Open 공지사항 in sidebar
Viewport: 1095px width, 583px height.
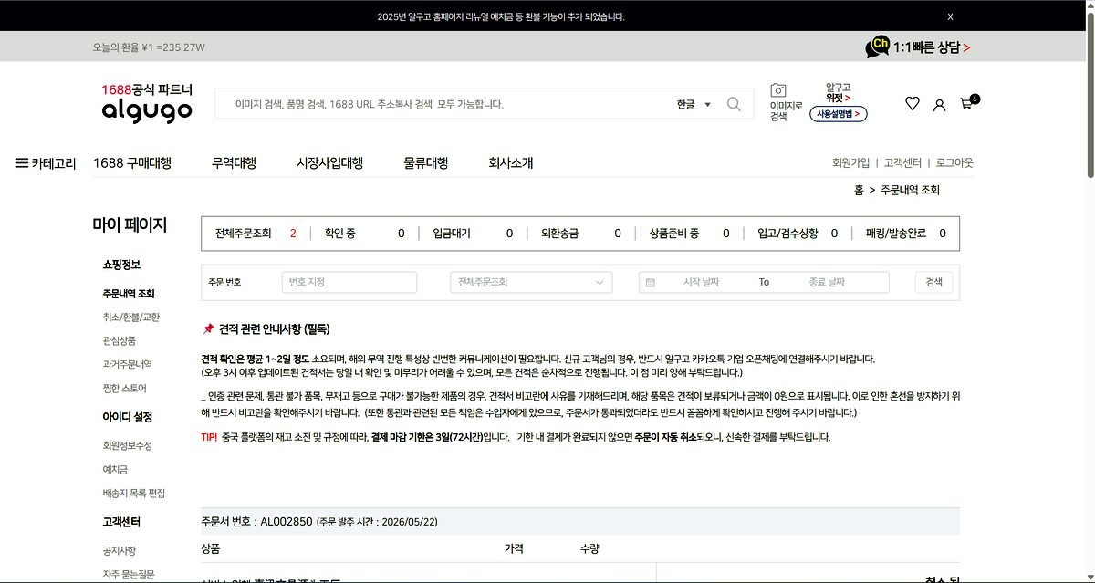(x=120, y=551)
